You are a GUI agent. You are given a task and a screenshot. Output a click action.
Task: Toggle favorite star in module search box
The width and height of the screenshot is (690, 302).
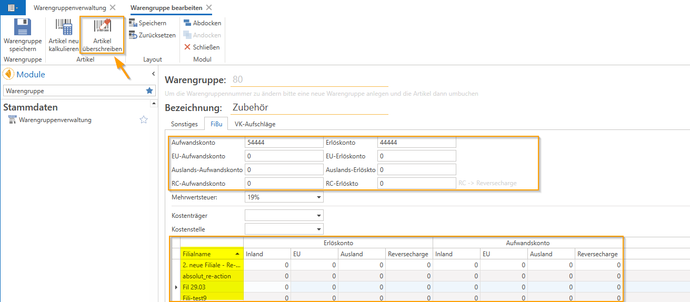pos(149,91)
